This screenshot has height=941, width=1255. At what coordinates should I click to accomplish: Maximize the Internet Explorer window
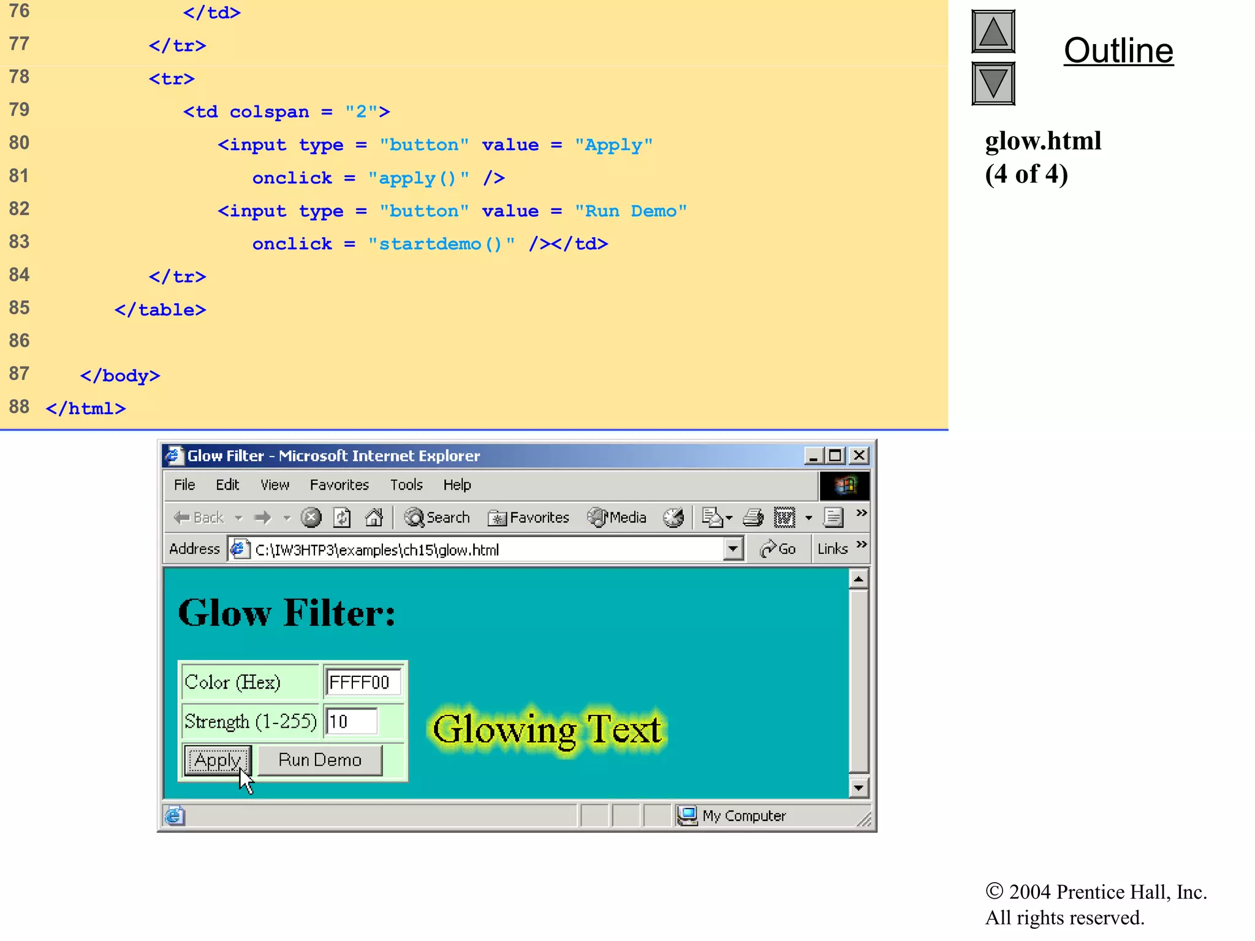[835, 455]
